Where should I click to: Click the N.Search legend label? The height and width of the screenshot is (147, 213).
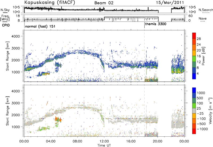(206, 10)
